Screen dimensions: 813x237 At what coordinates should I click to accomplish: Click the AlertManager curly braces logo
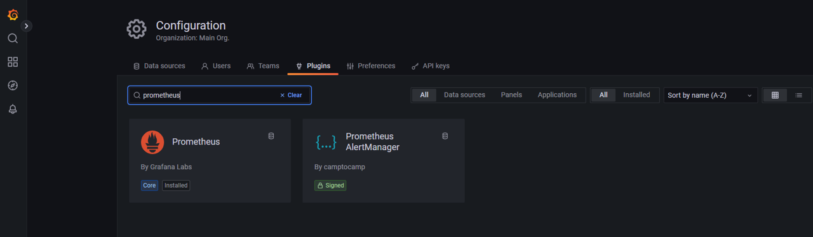(326, 142)
